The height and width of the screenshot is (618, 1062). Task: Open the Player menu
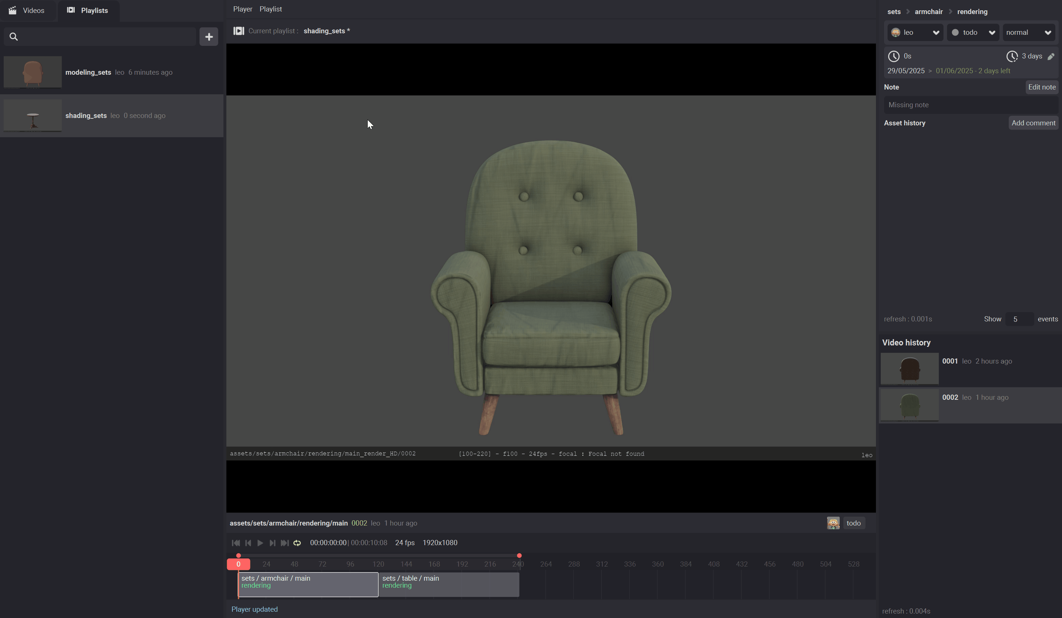tap(242, 9)
